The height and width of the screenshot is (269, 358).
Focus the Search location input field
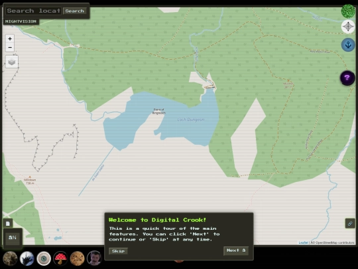[34, 11]
